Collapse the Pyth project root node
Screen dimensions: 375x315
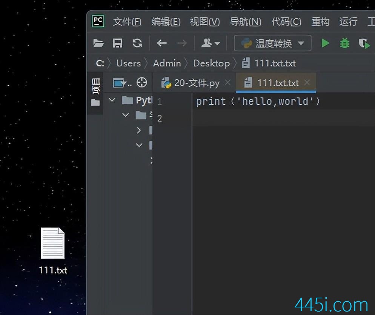[112, 100]
